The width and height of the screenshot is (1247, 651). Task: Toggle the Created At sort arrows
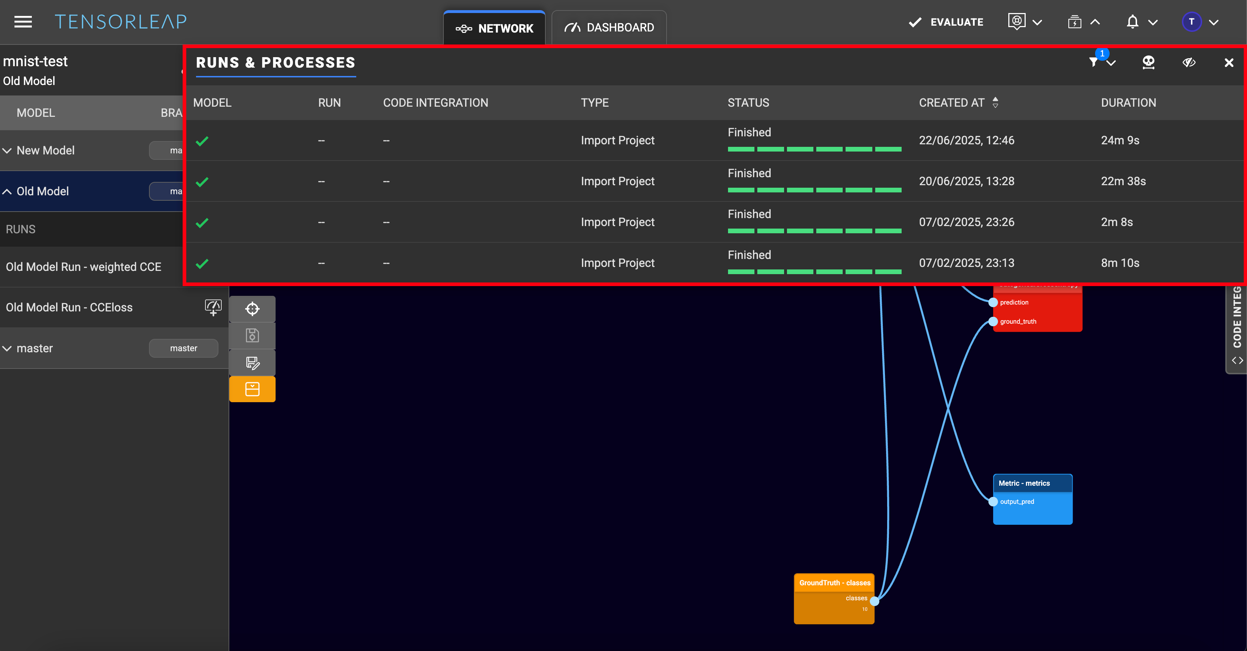point(995,102)
